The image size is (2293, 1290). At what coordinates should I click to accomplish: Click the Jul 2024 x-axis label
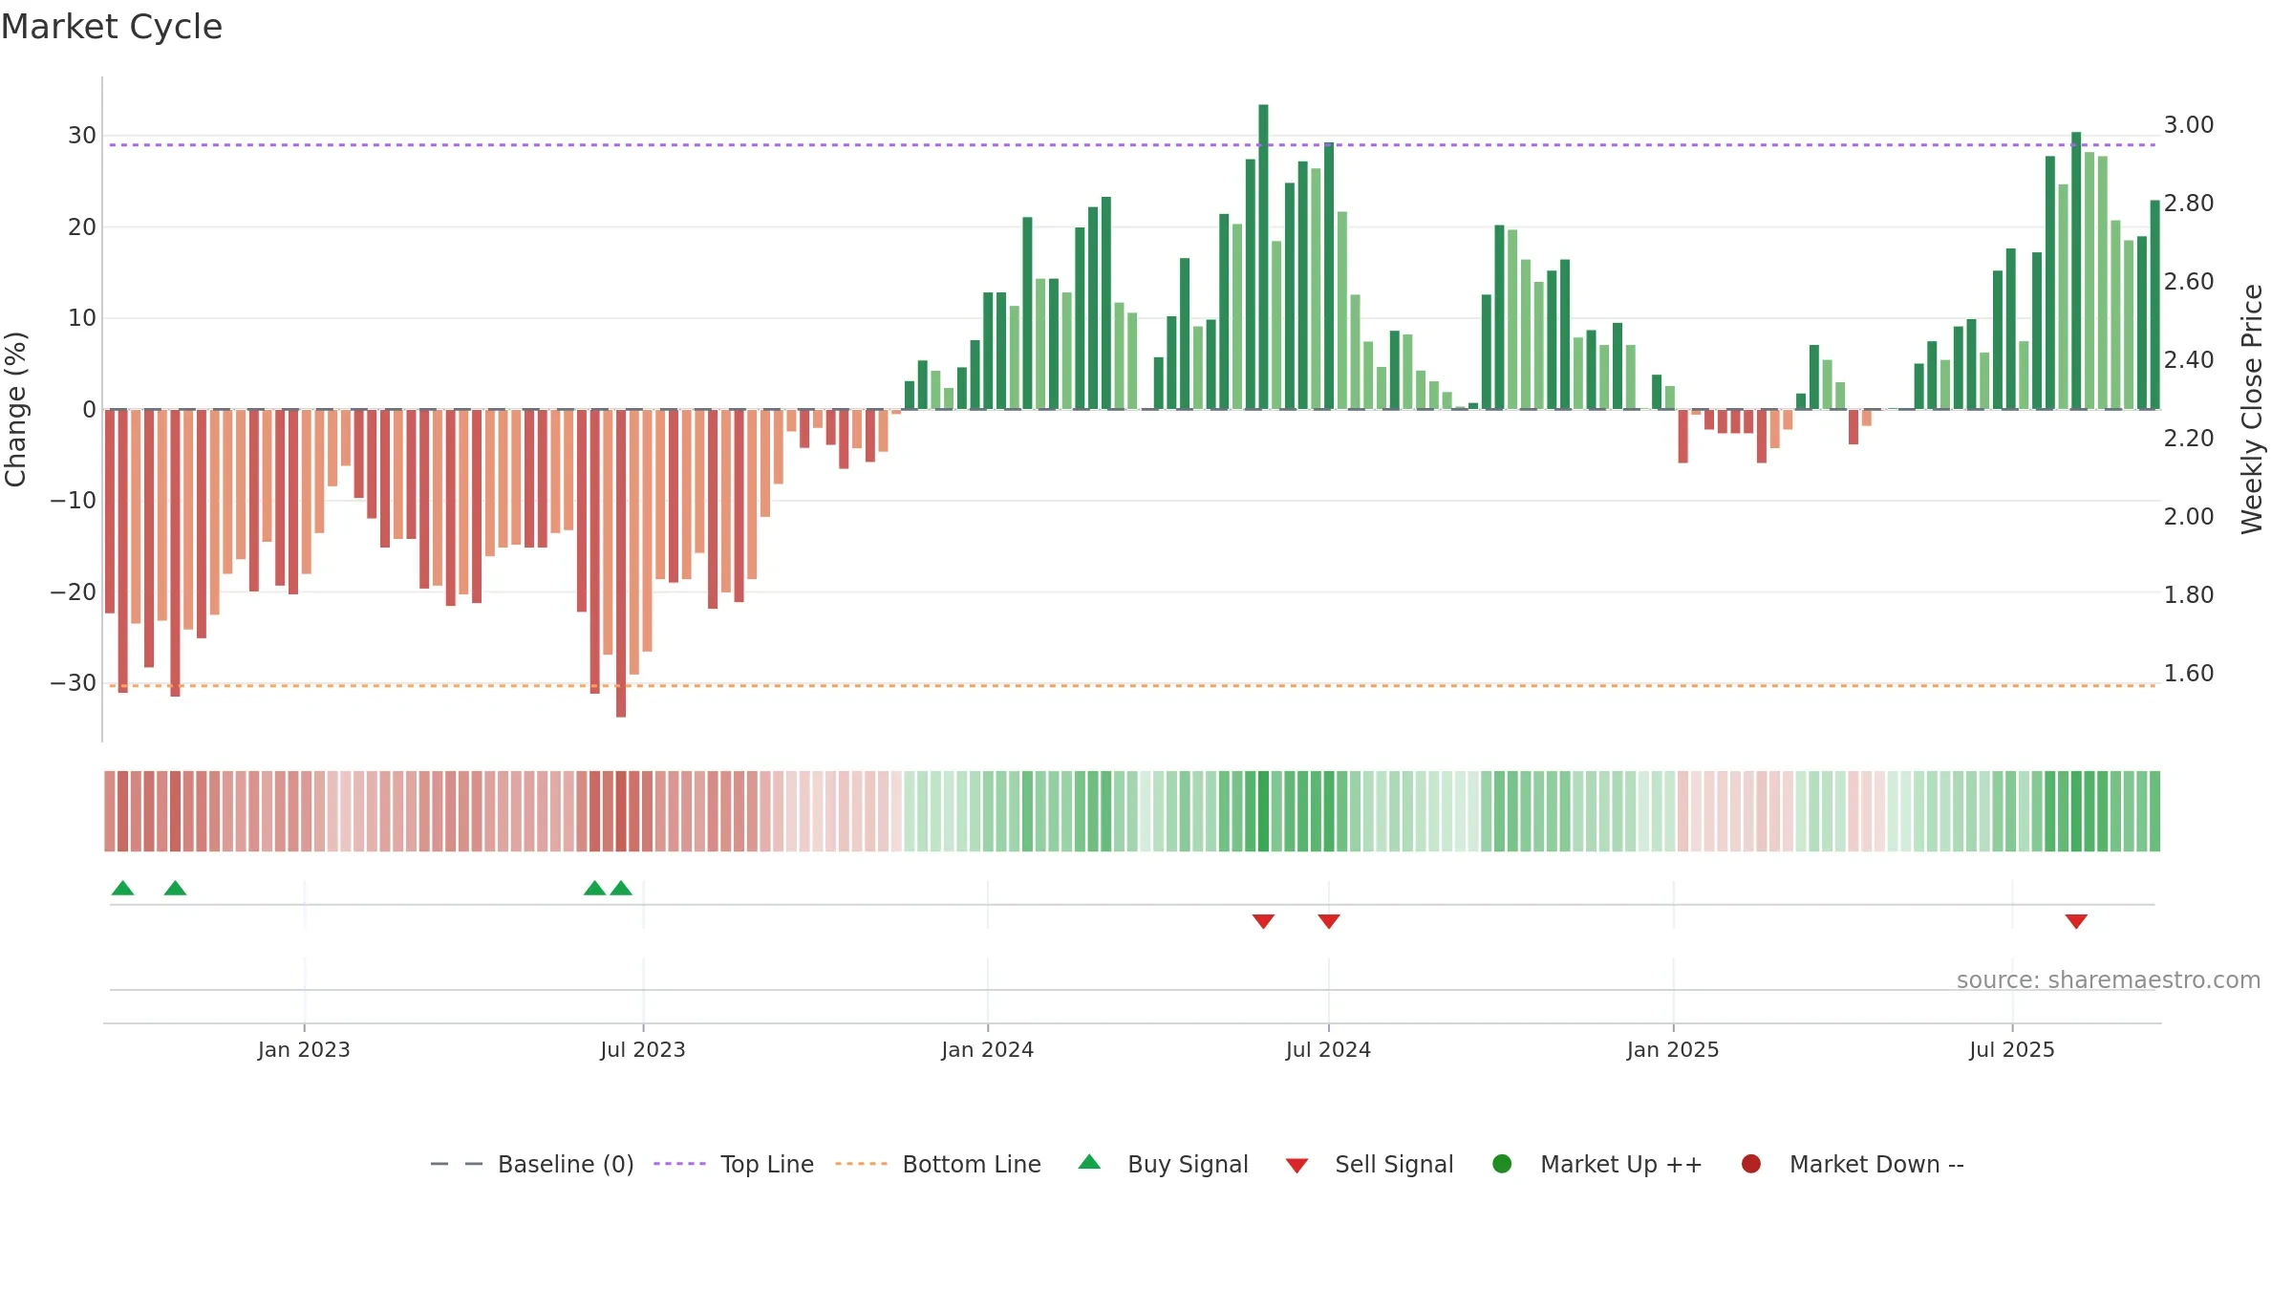1328,1049
